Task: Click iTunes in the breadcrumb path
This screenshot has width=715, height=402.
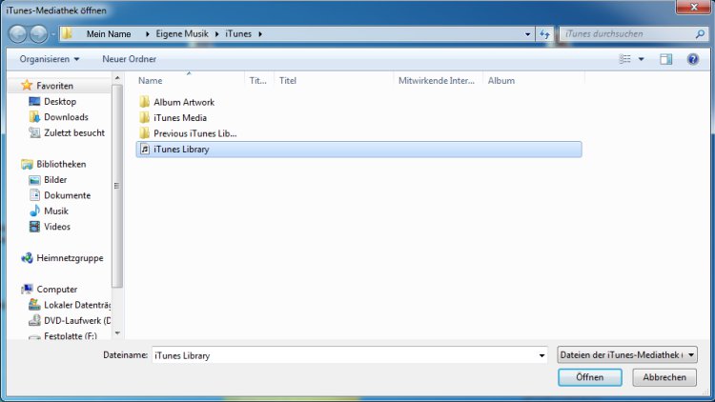Action: click(x=238, y=34)
